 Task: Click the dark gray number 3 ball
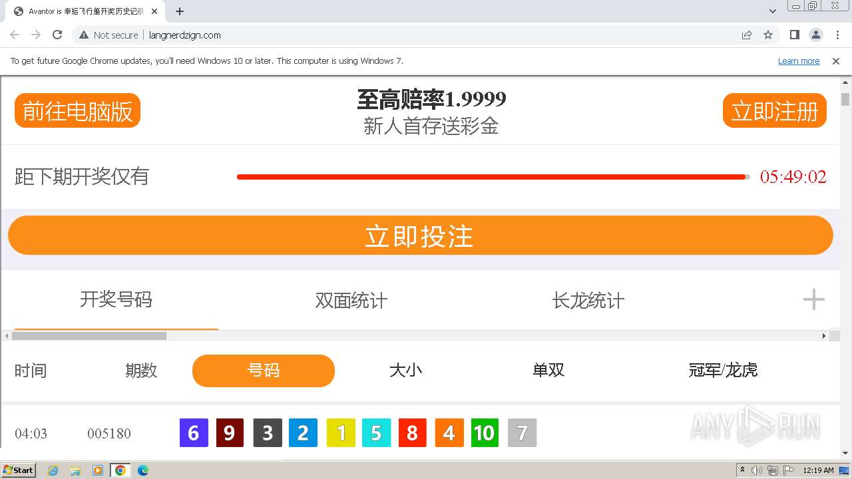coord(268,433)
